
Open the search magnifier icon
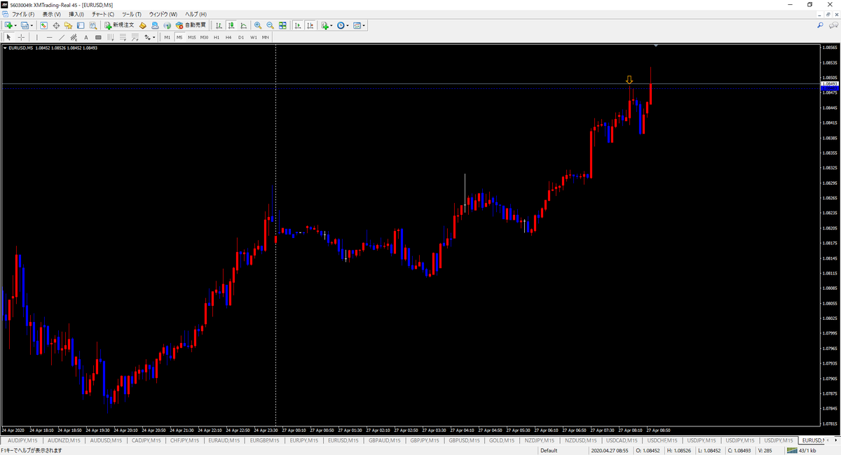(821, 25)
